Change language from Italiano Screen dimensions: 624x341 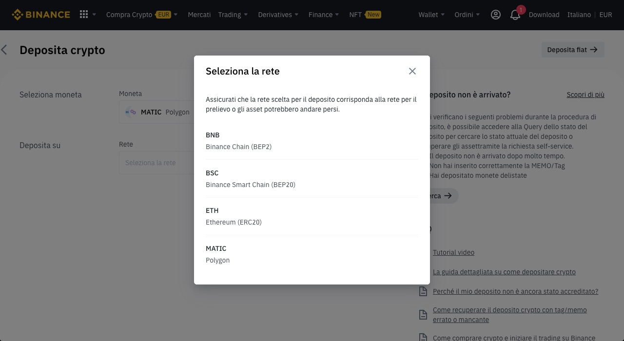tap(579, 15)
